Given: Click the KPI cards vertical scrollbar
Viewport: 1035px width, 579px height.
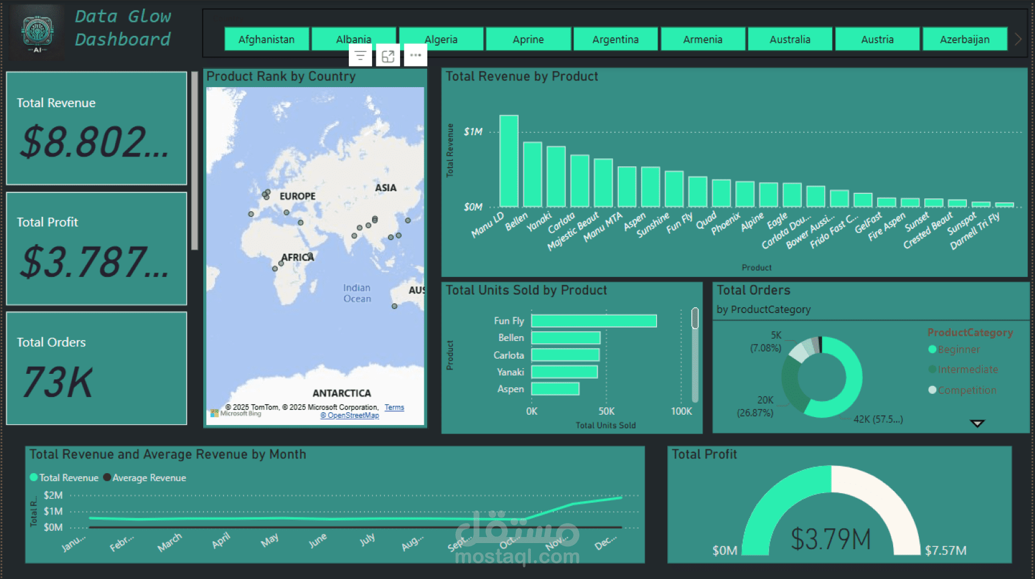Looking at the screenshot, I should 195,161.
